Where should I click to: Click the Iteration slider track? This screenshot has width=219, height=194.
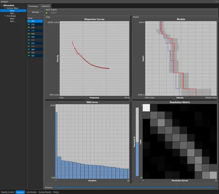pos(134,187)
